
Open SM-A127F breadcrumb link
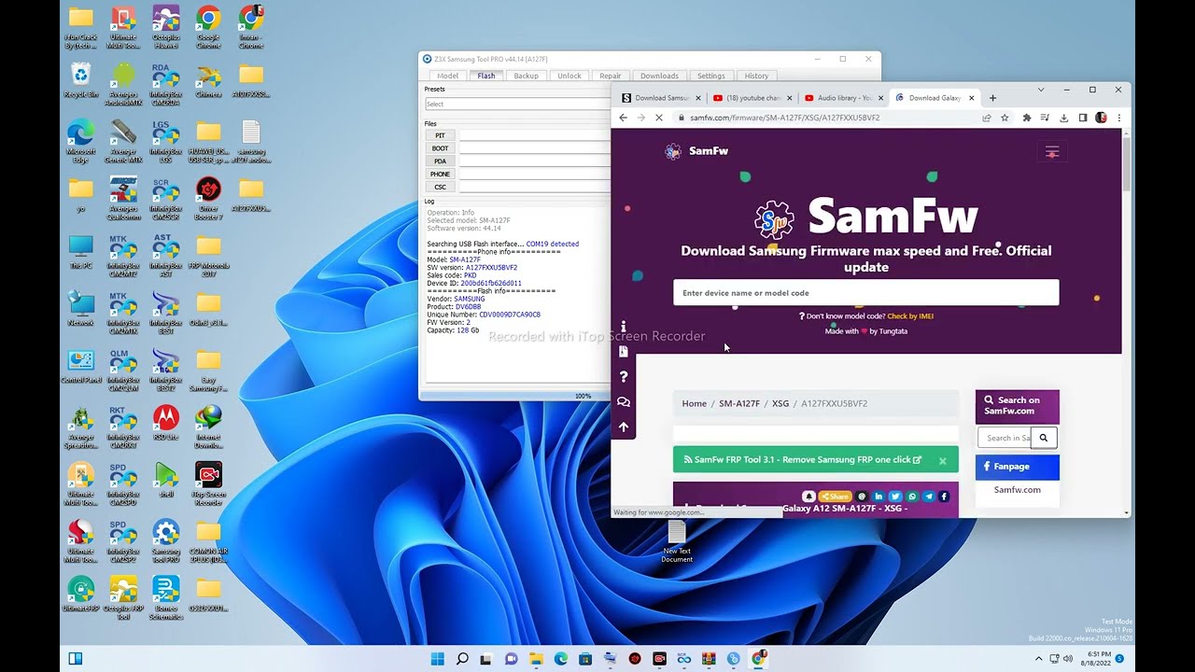pyautogui.click(x=739, y=404)
